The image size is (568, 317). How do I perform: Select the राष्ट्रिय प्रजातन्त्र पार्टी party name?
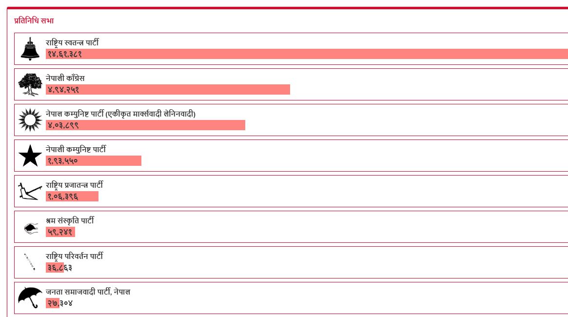[x=74, y=185]
